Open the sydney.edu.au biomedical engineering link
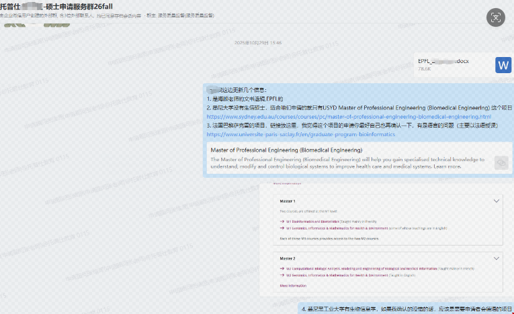 (x=349, y=117)
